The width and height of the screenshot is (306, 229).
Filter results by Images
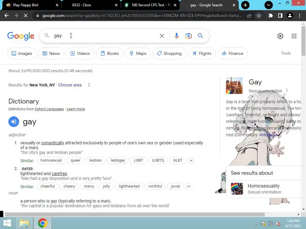click(22, 53)
